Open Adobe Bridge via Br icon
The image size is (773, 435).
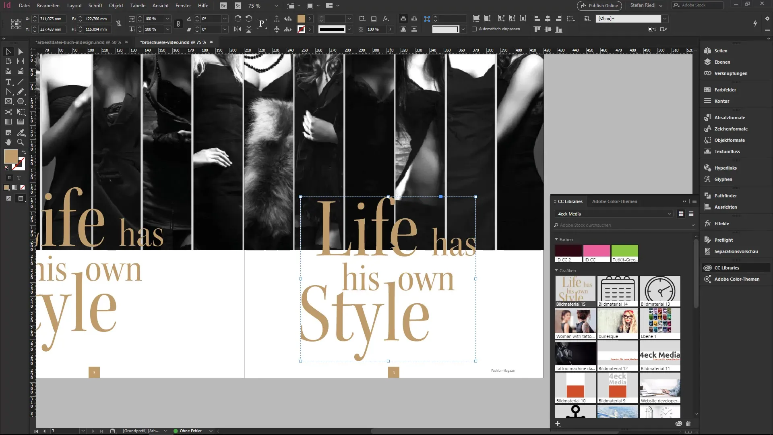[x=223, y=6]
